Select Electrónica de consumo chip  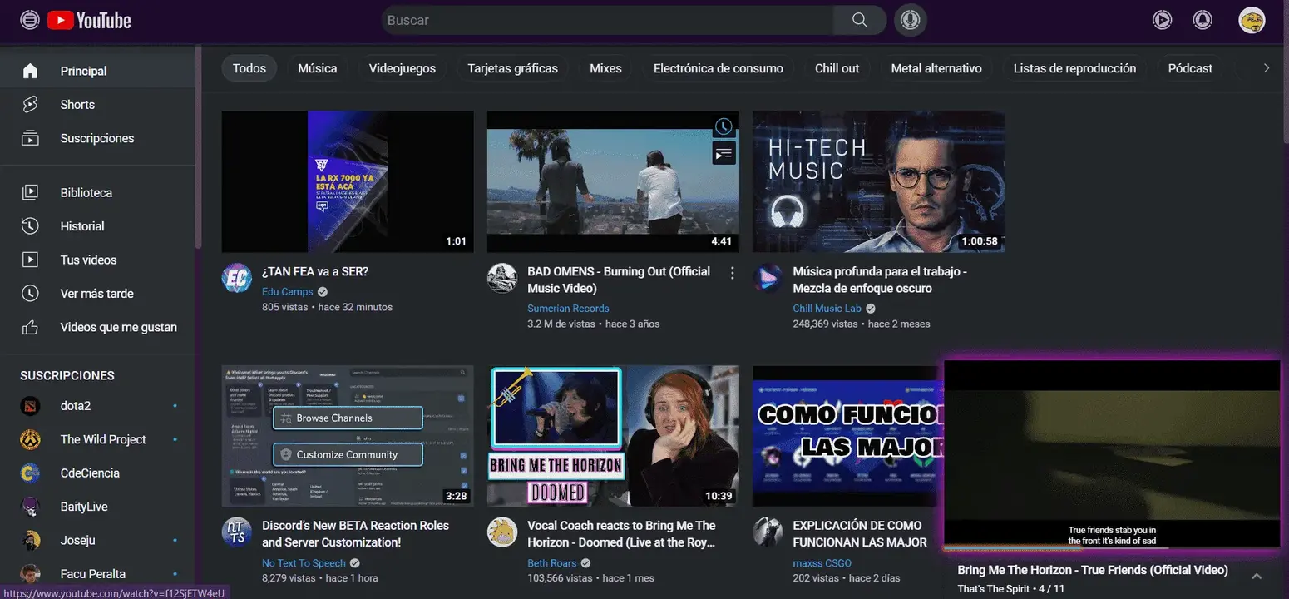point(719,68)
